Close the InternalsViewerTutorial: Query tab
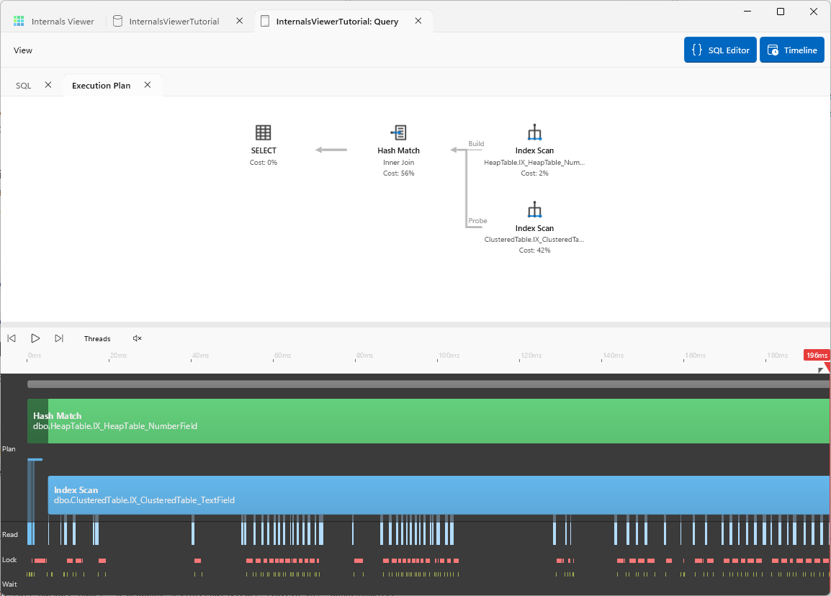831x596 pixels. (x=418, y=21)
